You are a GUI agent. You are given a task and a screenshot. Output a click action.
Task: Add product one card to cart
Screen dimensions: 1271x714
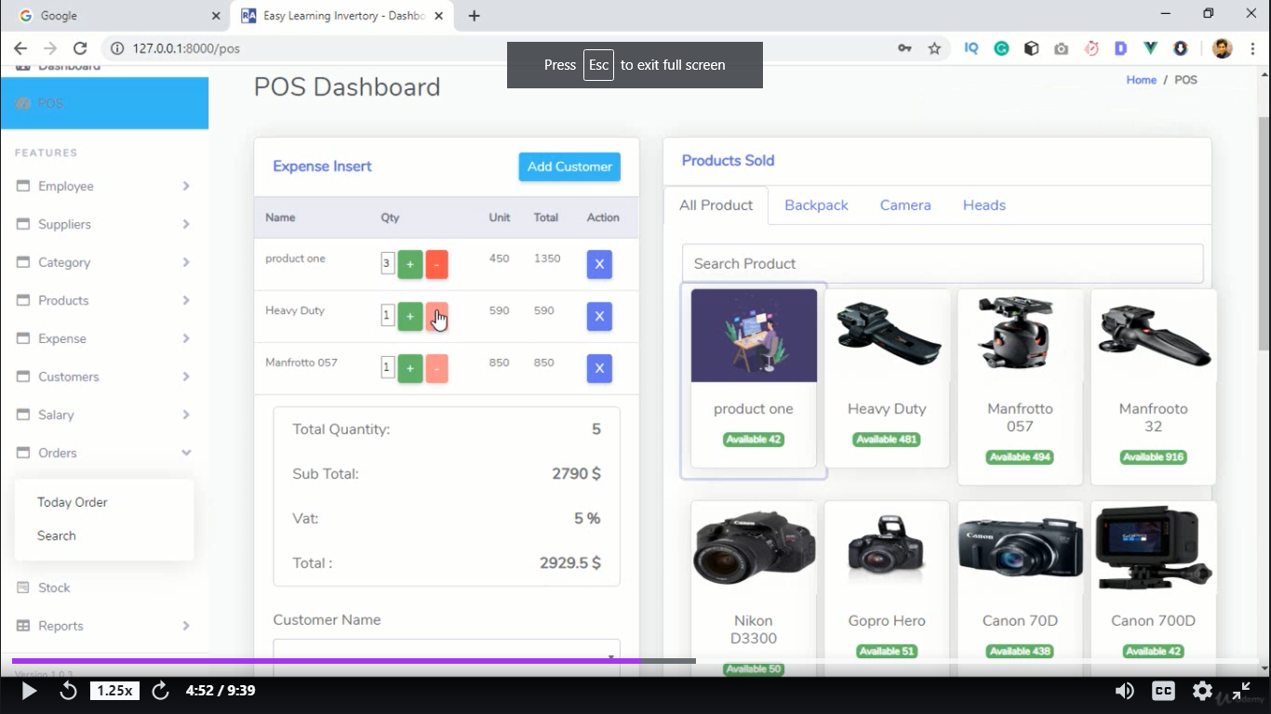point(754,377)
